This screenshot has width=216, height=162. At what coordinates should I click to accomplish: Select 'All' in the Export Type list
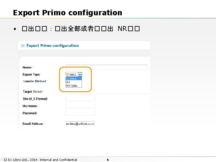(x=74, y=82)
